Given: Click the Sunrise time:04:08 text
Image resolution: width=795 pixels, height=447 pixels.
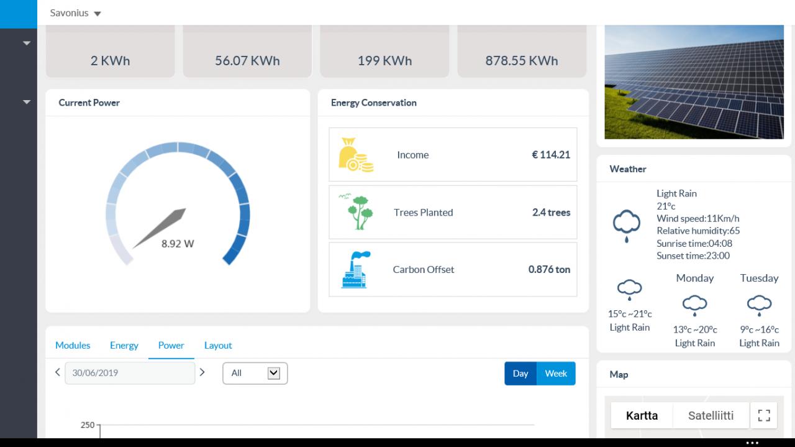Looking at the screenshot, I should [694, 243].
